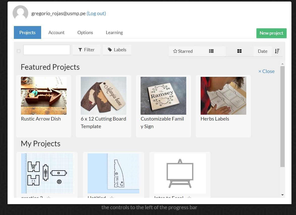The image size is (296, 215).
Task: Open the Intro to Easel easel thumbnail
Action: pos(180,173)
